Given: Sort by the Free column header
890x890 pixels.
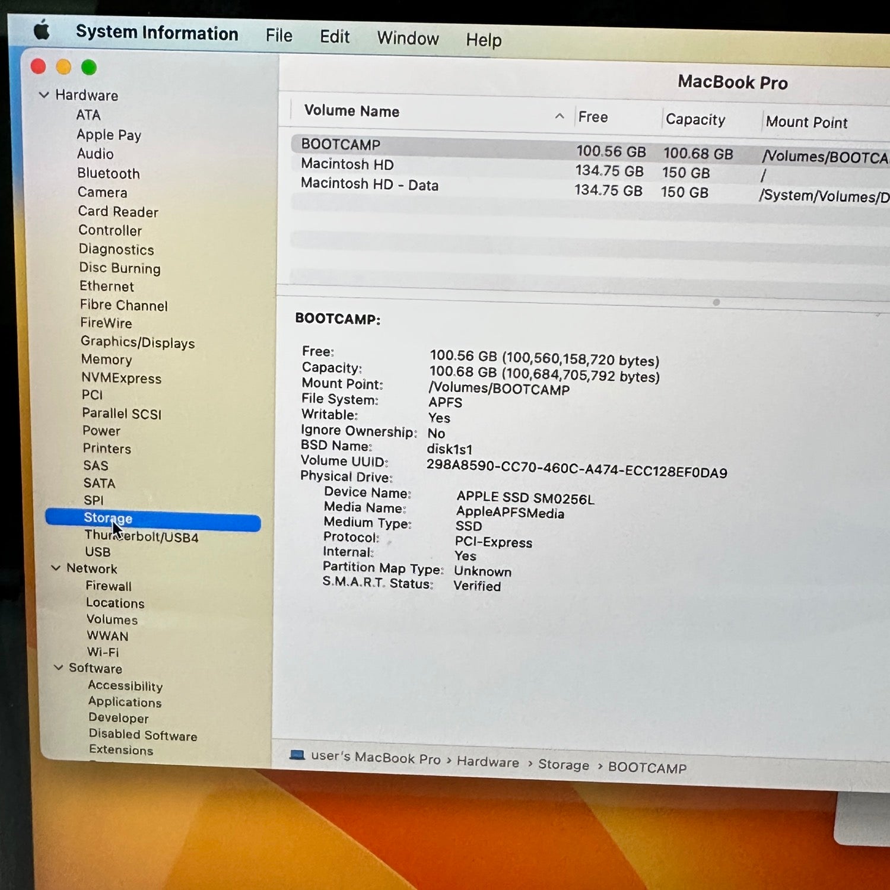Looking at the screenshot, I should pos(593,117).
